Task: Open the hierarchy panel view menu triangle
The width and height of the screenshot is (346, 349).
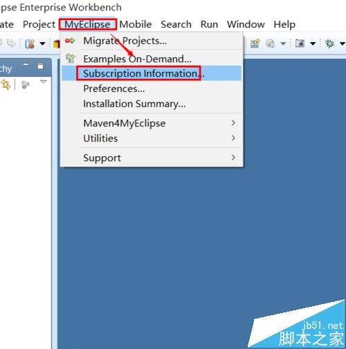Action: click(44, 82)
